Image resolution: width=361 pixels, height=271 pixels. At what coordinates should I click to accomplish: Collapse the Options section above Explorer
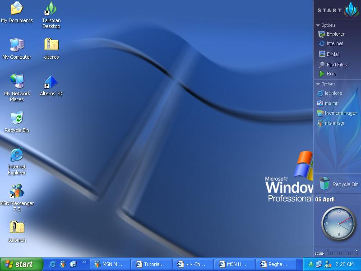tap(325, 25)
